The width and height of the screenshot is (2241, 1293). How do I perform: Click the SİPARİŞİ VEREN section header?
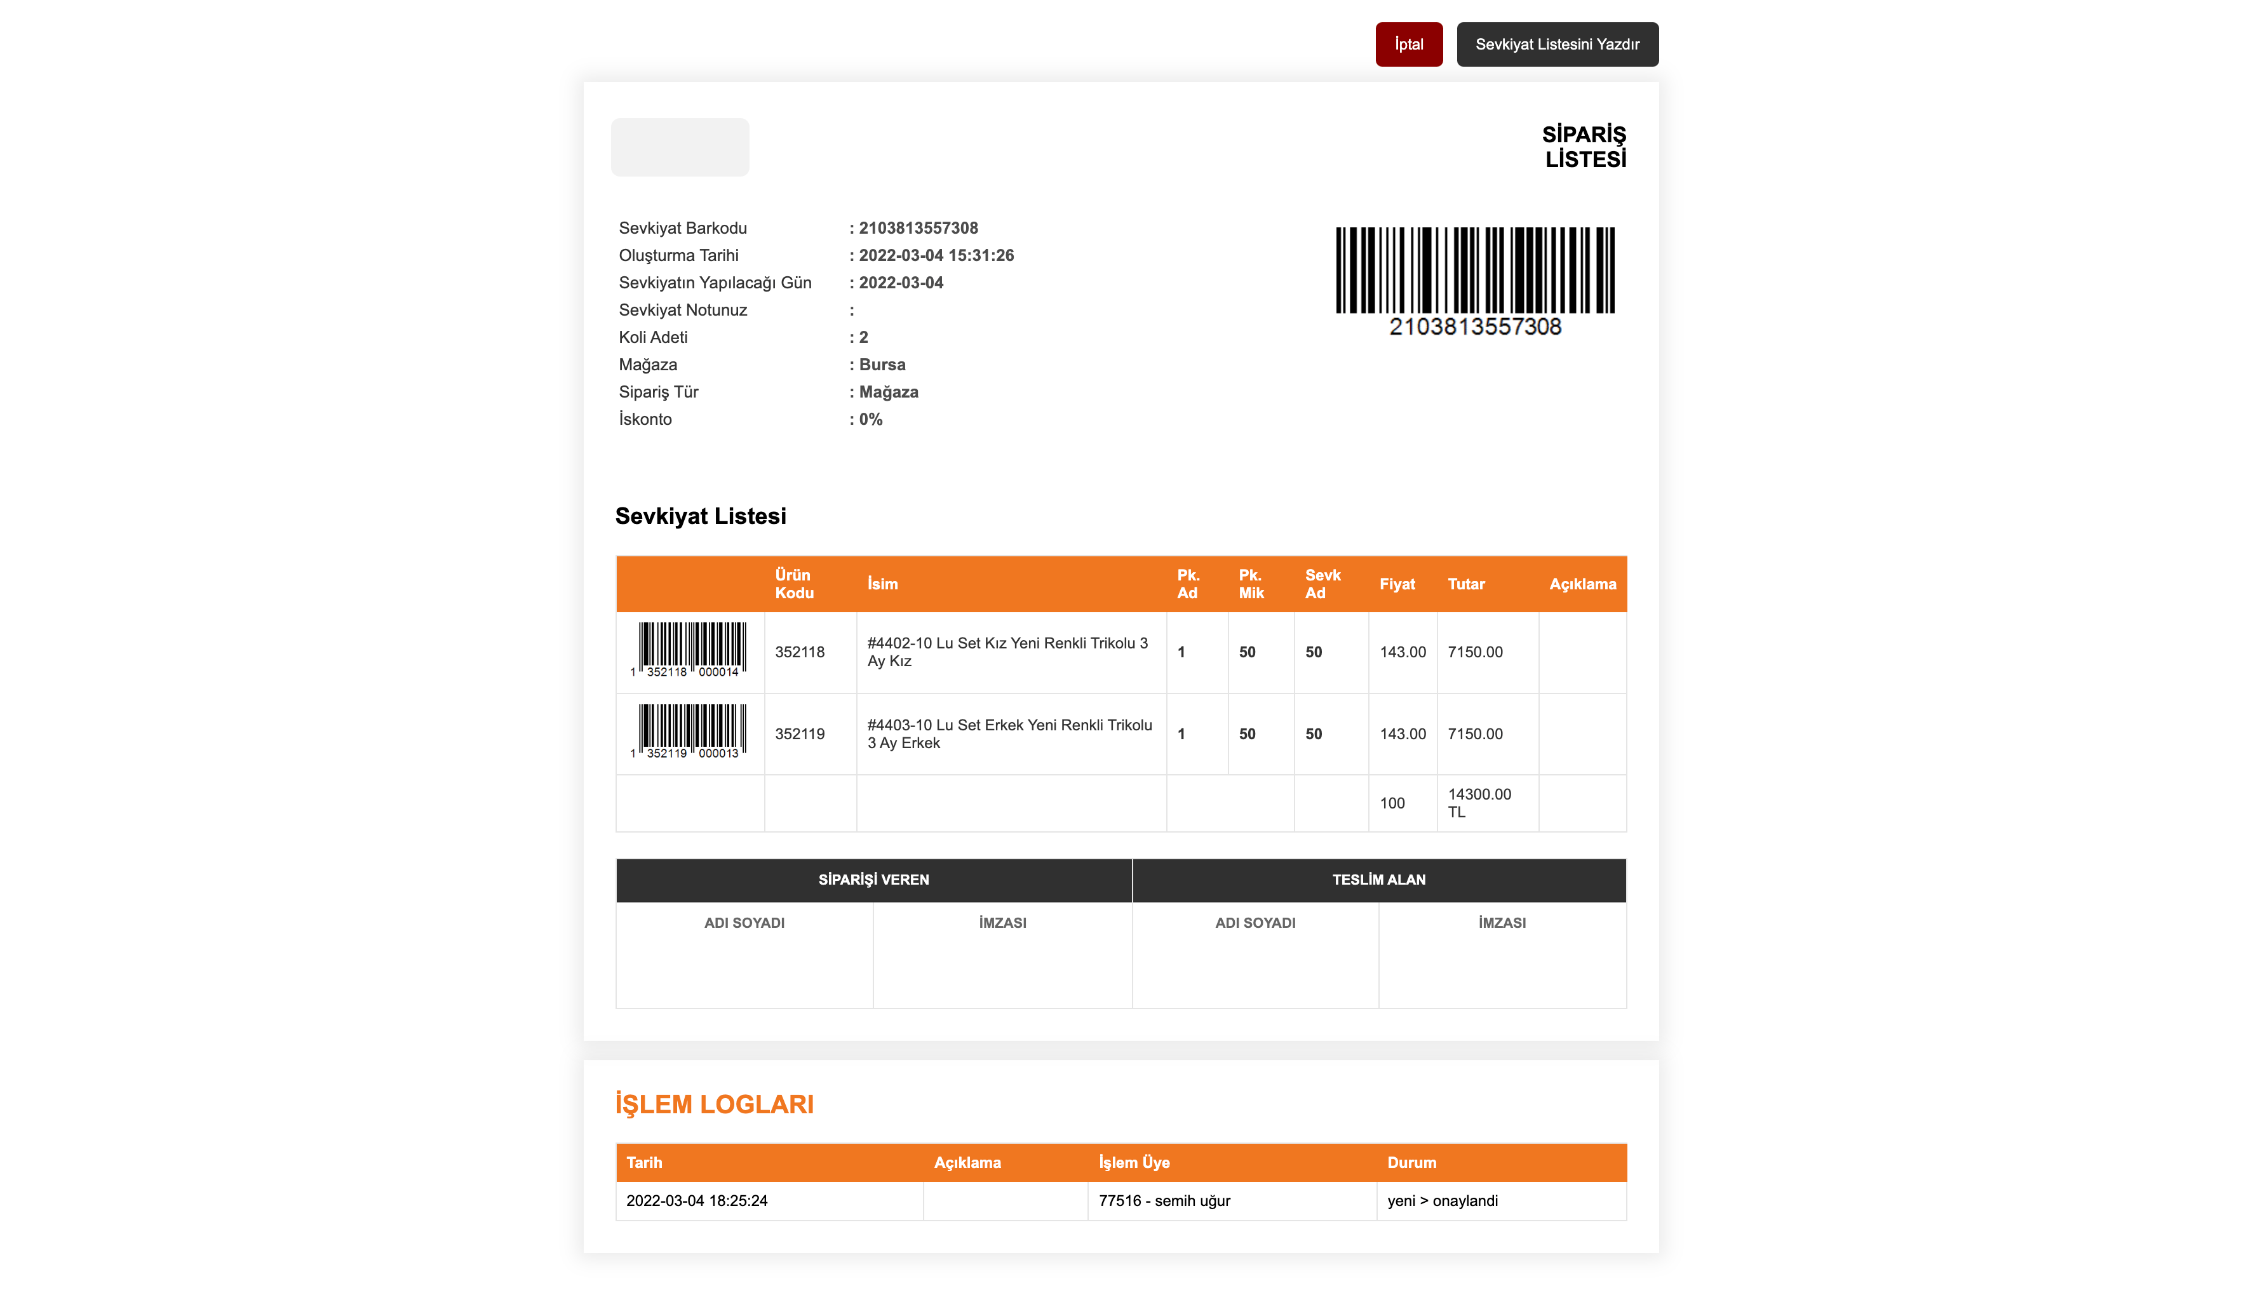pyautogui.click(x=873, y=879)
